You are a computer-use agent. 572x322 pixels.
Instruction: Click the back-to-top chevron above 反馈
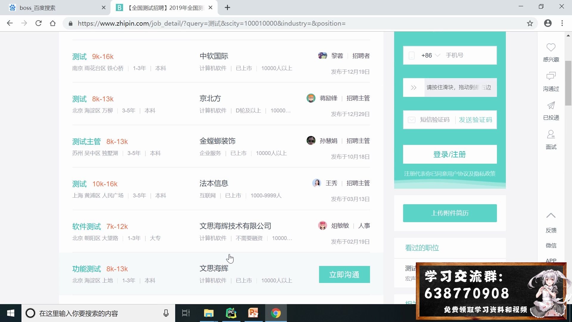pyautogui.click(x=551, y=215)
